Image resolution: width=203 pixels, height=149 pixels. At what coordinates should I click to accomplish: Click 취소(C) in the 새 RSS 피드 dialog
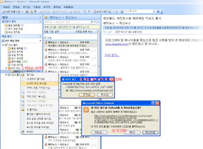click(x=105, y=95)
